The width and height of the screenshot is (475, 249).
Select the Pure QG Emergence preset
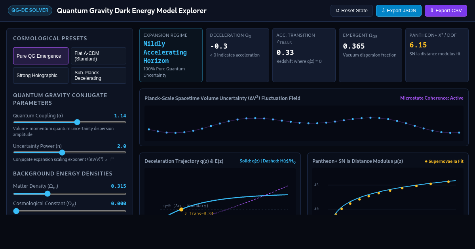tap(41, 56)
